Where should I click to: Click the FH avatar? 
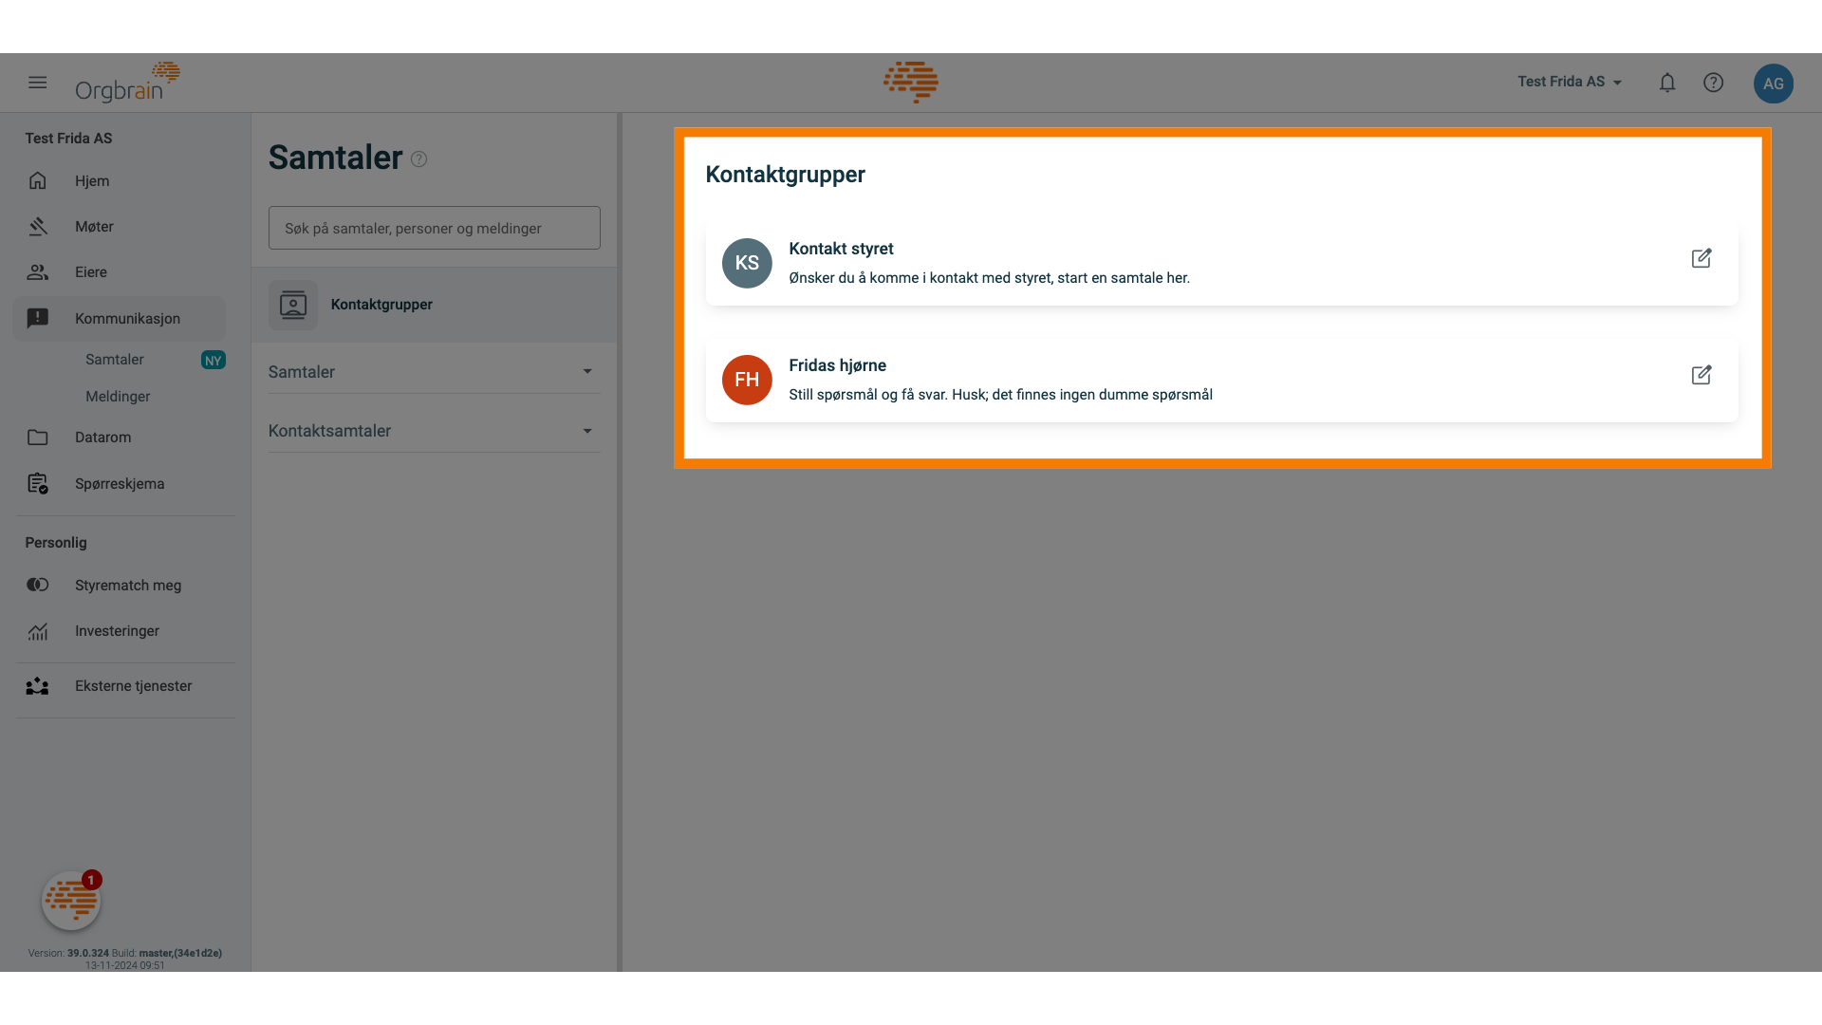pyautogui.click(x=747, y=380)
